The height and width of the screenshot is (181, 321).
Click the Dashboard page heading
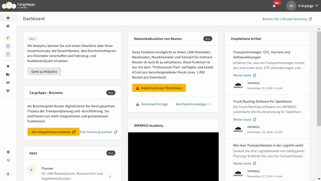(x=34, y=19)
